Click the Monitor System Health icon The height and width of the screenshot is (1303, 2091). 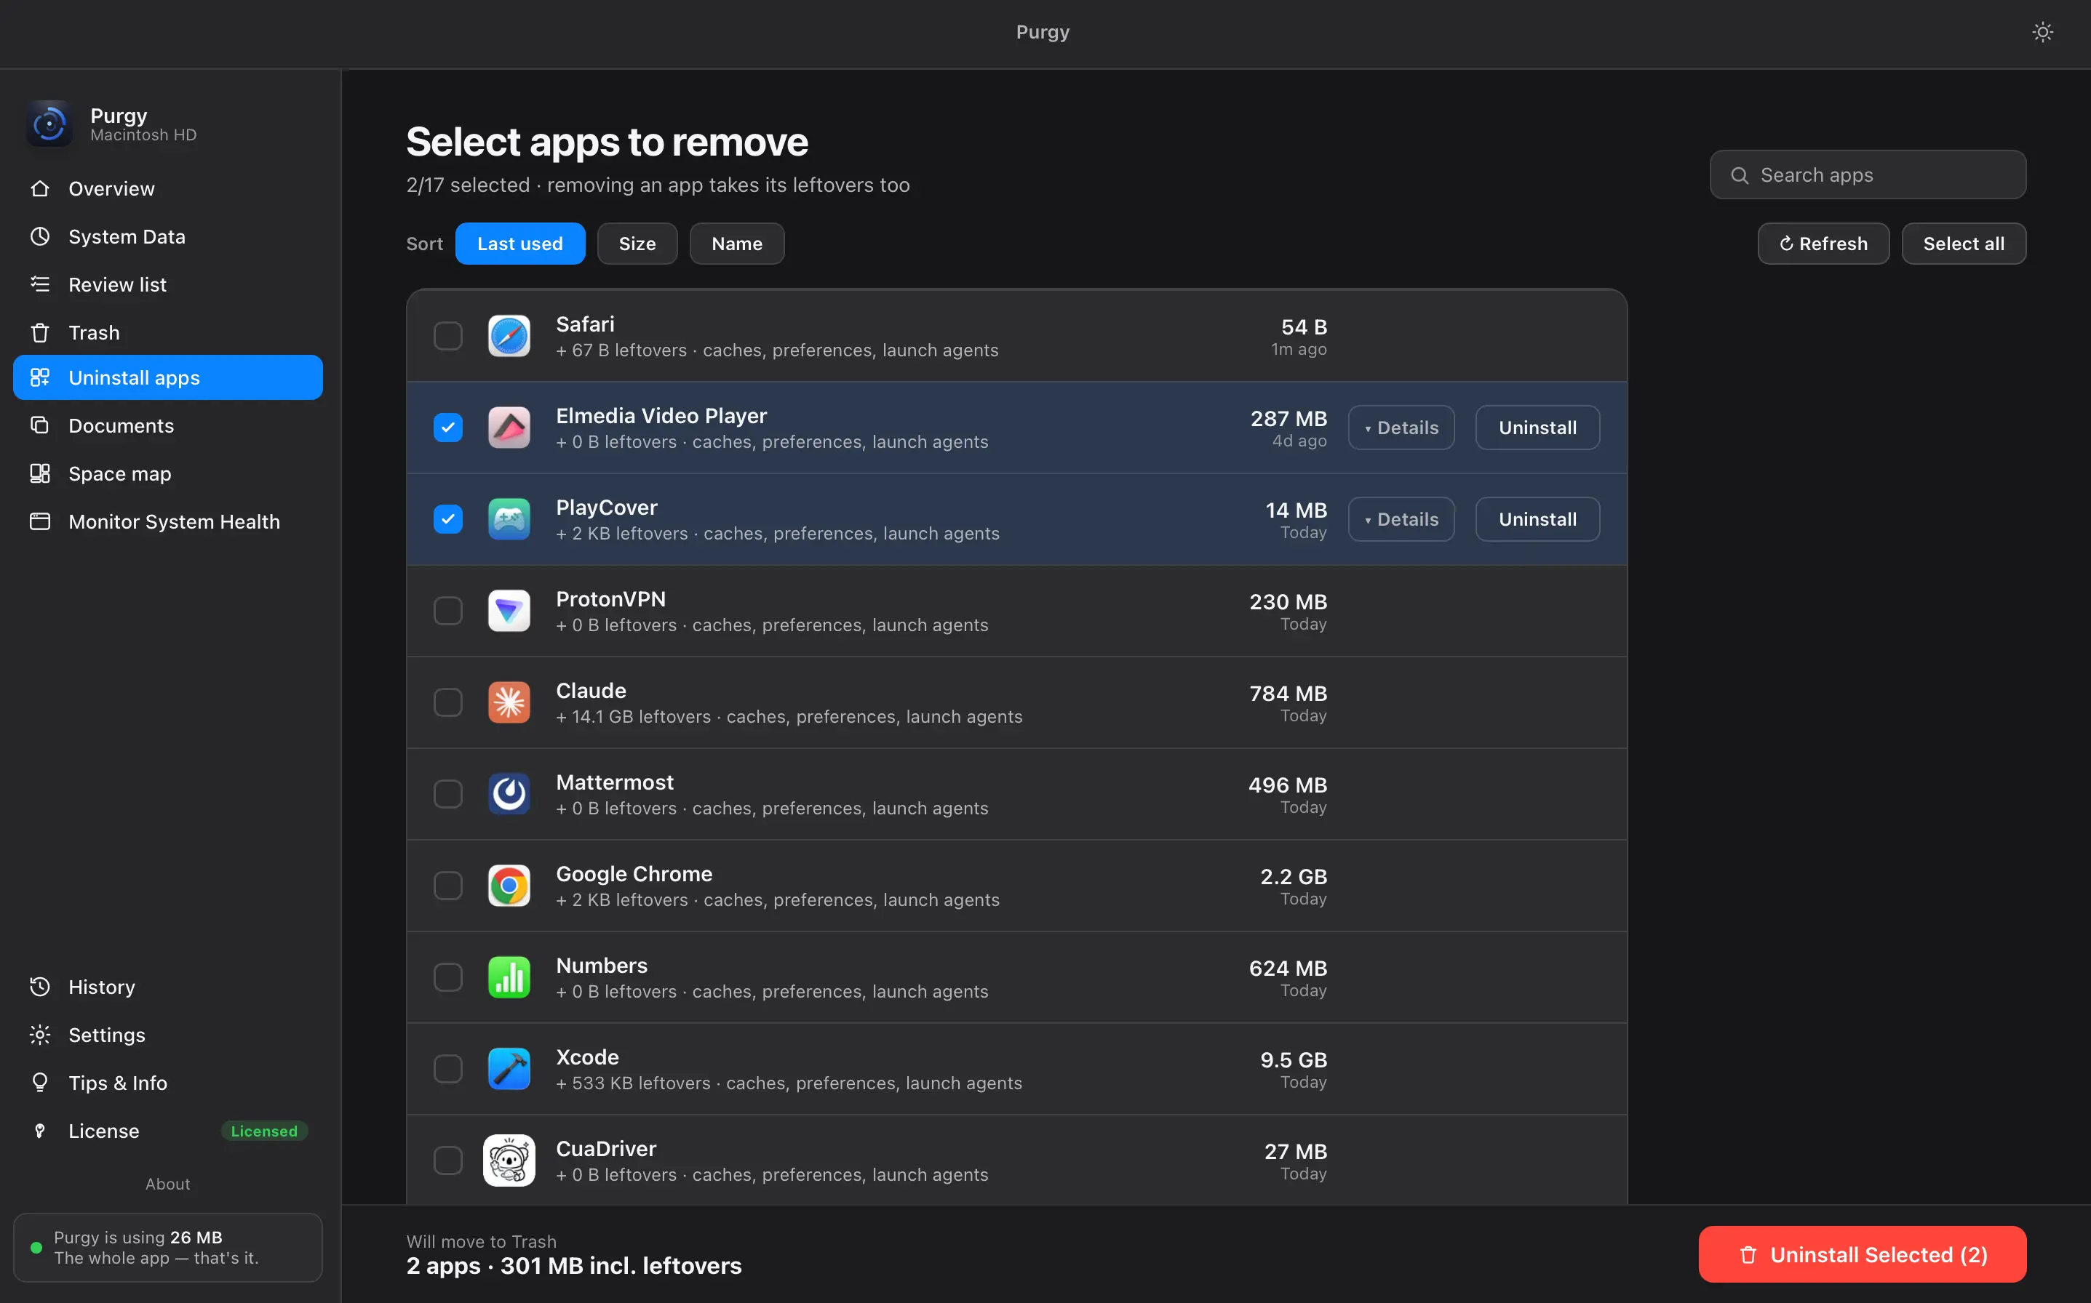coord(40,521)
